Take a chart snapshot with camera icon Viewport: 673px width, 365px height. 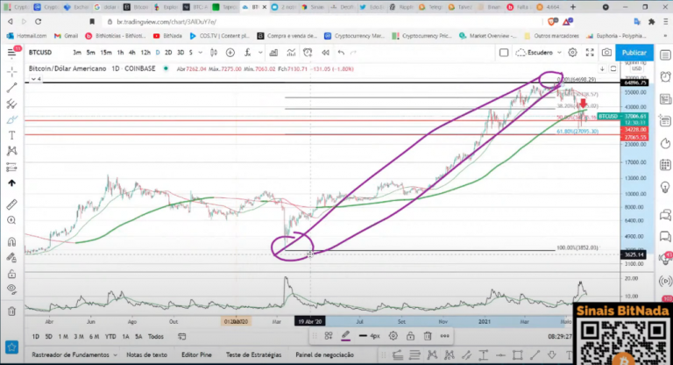[606, 53]
